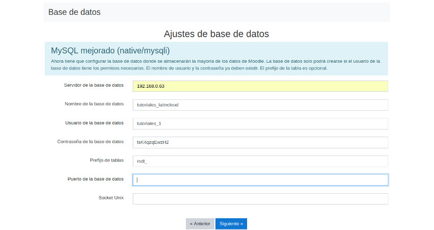Click the Socket Unix input field
Viewport: 434px width, 230px height.
pos(260,199)
